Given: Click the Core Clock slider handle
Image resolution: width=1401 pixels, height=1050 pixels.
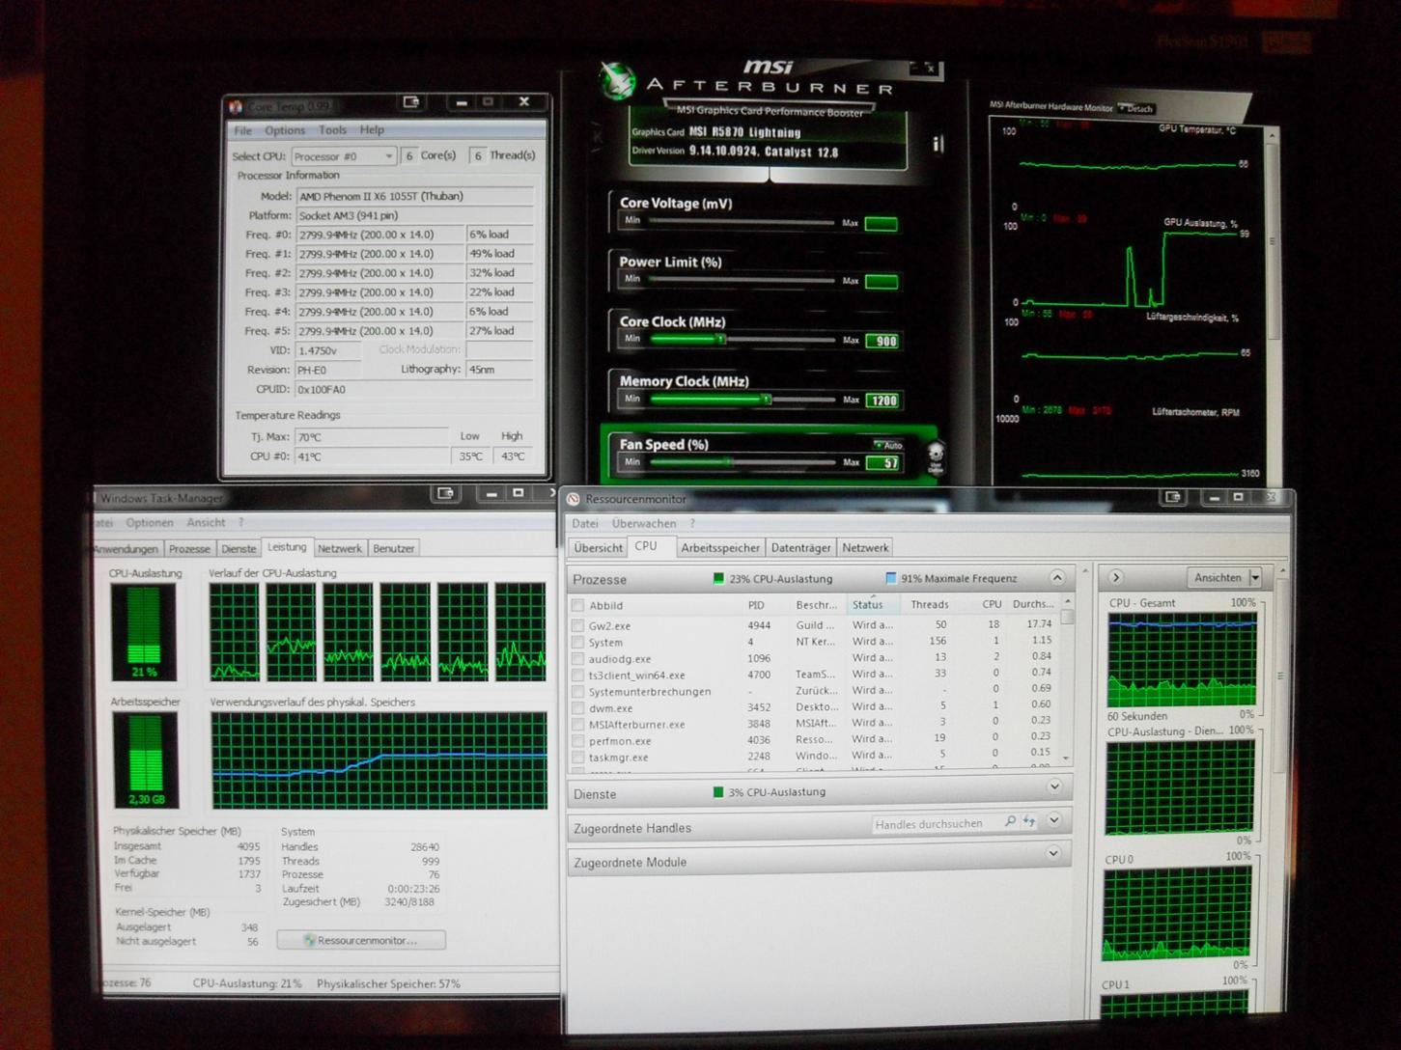Looking at the screenshot, I should pos(720,340).
